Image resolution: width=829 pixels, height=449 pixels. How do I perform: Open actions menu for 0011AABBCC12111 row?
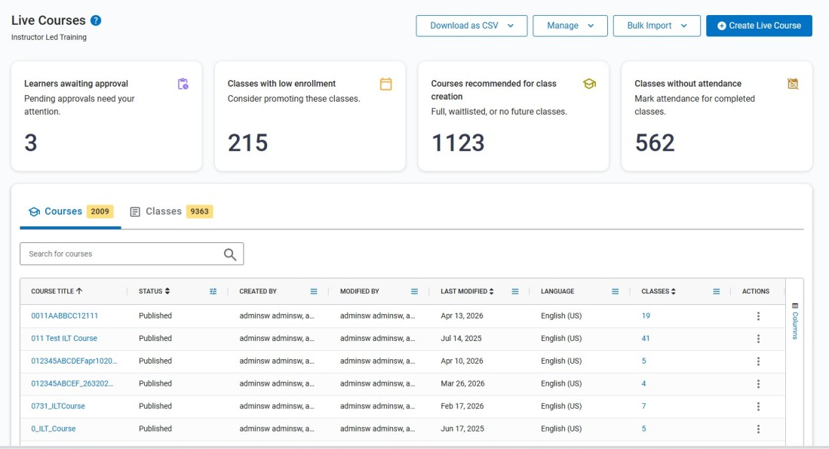758,316
